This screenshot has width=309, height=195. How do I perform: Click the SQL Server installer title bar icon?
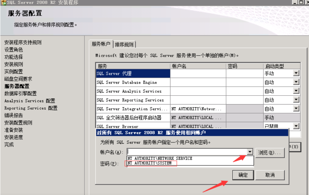point(3,2)
